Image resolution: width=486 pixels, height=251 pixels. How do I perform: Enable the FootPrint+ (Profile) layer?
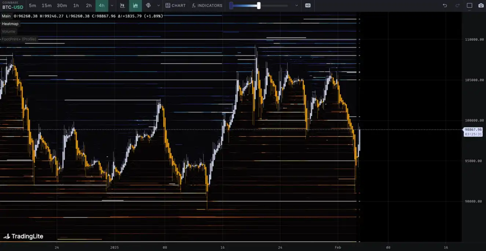[19, 39]
